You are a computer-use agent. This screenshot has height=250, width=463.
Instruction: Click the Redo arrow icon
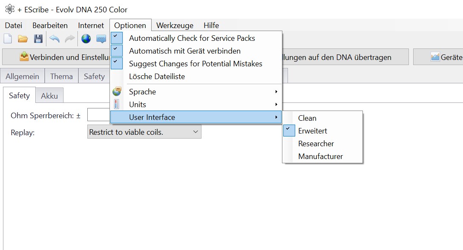pyautogui.click(x=69, y=39)
